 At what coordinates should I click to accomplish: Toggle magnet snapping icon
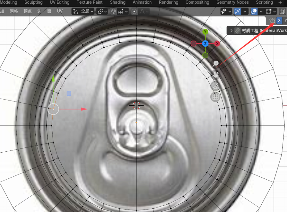113,11
